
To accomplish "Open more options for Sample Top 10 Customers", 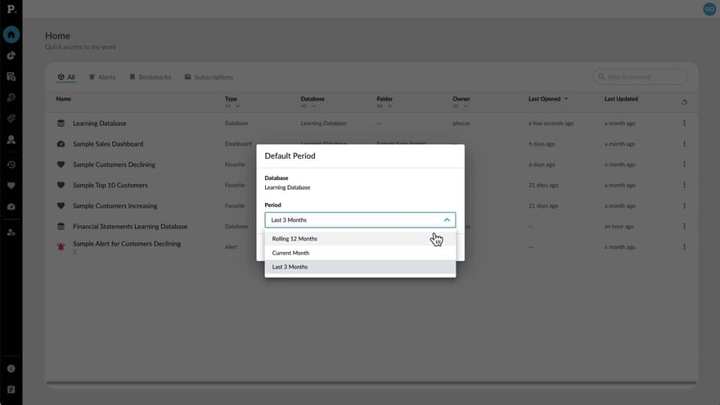I will tap(684, 185).
